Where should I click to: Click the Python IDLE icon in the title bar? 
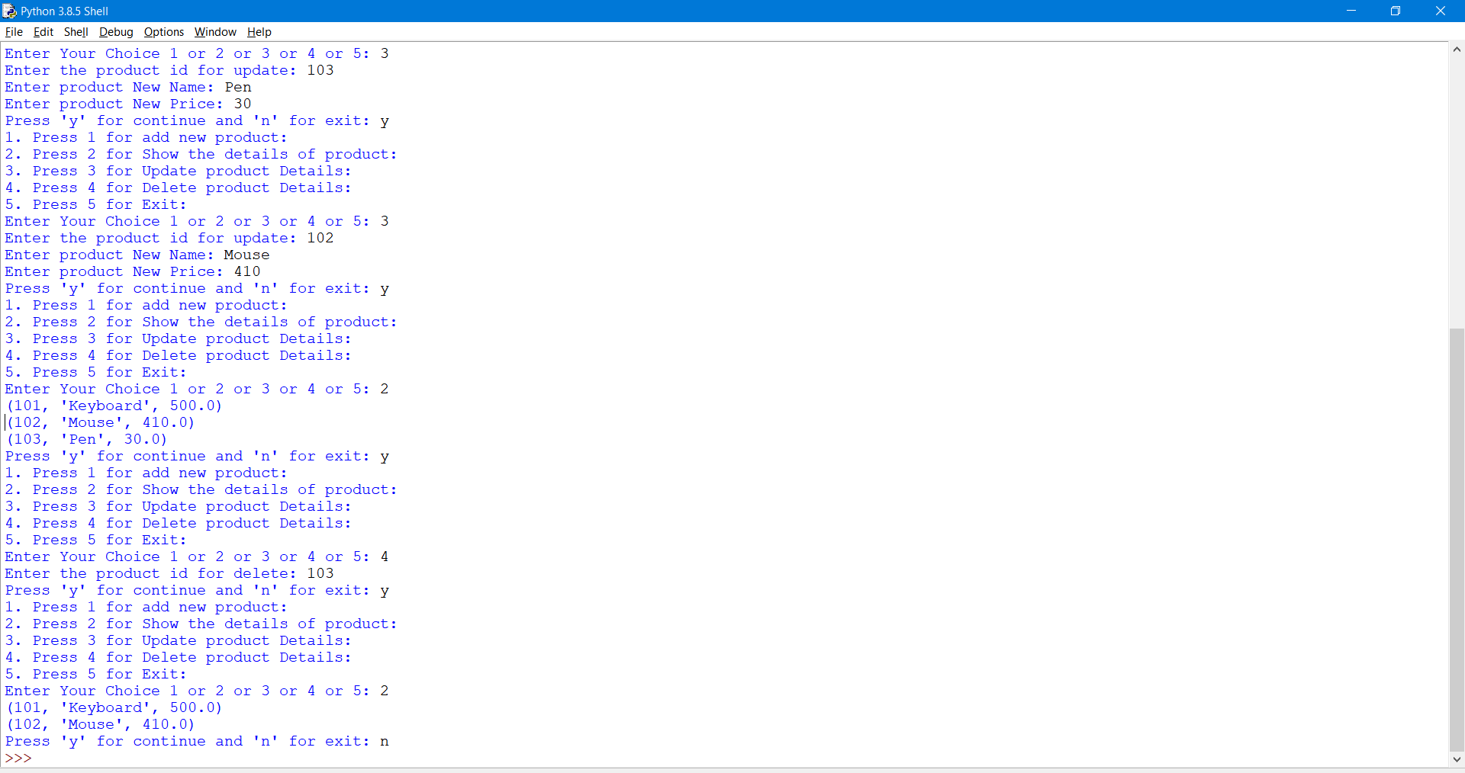click(9, 11)
